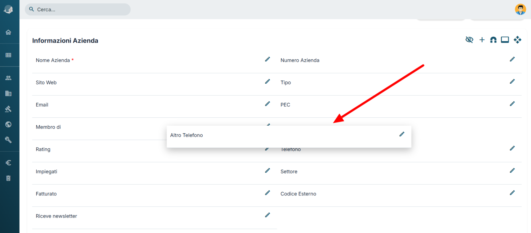Open the gavel sidebar icon
This screenshot has width=531, height=233.
9,109
